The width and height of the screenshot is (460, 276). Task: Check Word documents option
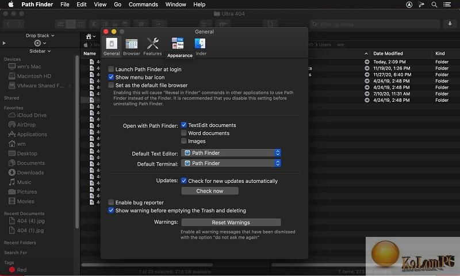pos(183,133)
